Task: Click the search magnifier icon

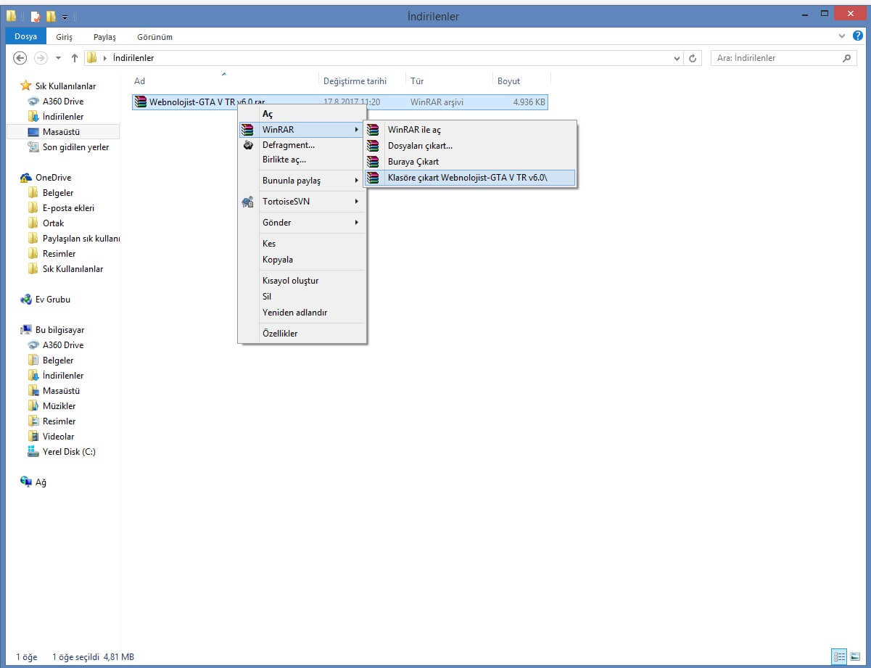Action: (x=846, y=58)
